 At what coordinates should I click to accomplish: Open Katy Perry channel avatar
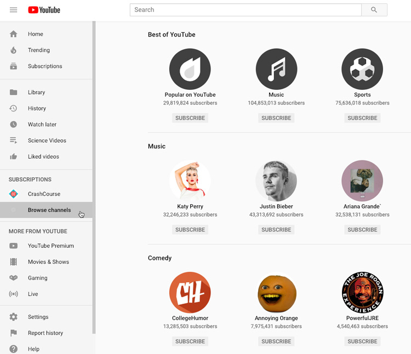click(x=190, y=181)
